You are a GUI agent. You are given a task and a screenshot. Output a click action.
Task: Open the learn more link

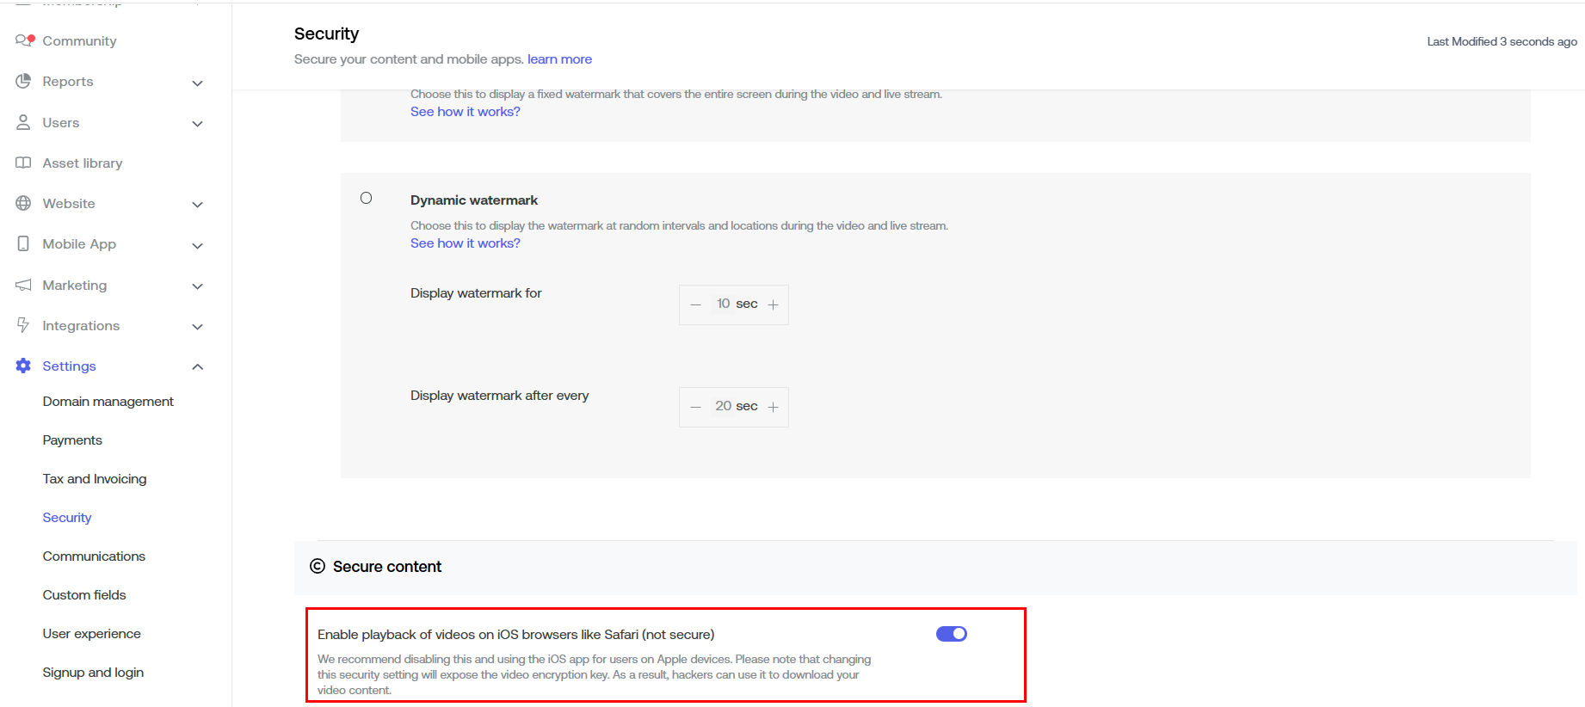click(559, 58)
